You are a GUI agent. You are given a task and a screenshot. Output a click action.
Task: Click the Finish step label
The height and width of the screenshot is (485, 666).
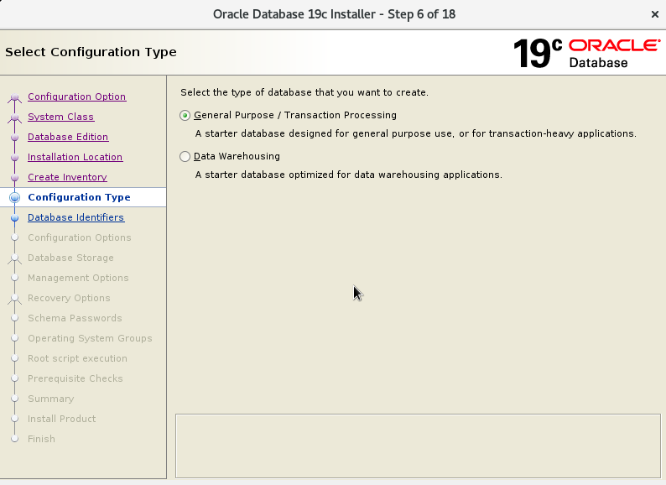point(41,439)
